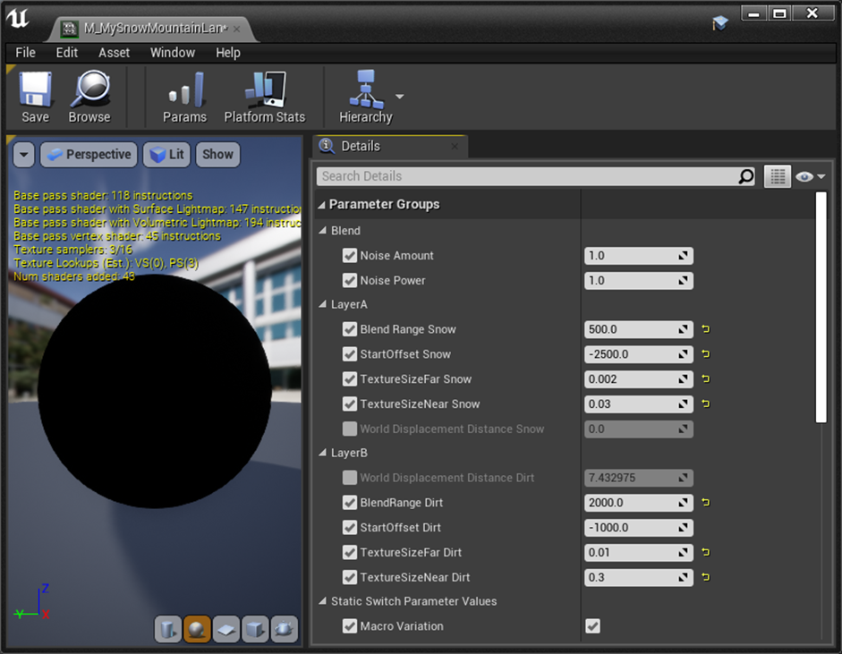
Task: Reset BlendRange Dirt to default
Action: (x=706, y=502)
